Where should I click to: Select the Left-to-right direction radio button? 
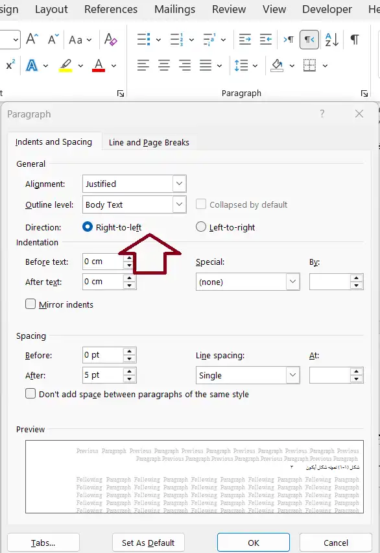pos(201,227)
